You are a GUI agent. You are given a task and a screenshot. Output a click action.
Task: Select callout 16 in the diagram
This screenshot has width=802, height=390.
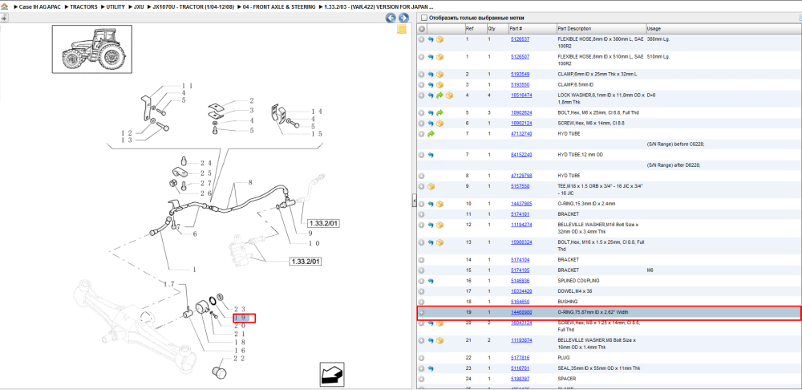tap(240, 350)
